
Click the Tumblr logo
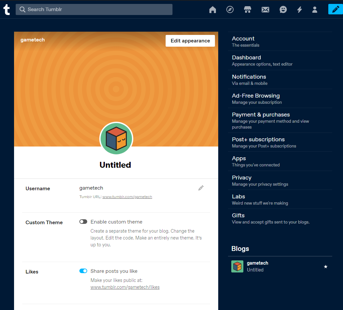[7, 9]
